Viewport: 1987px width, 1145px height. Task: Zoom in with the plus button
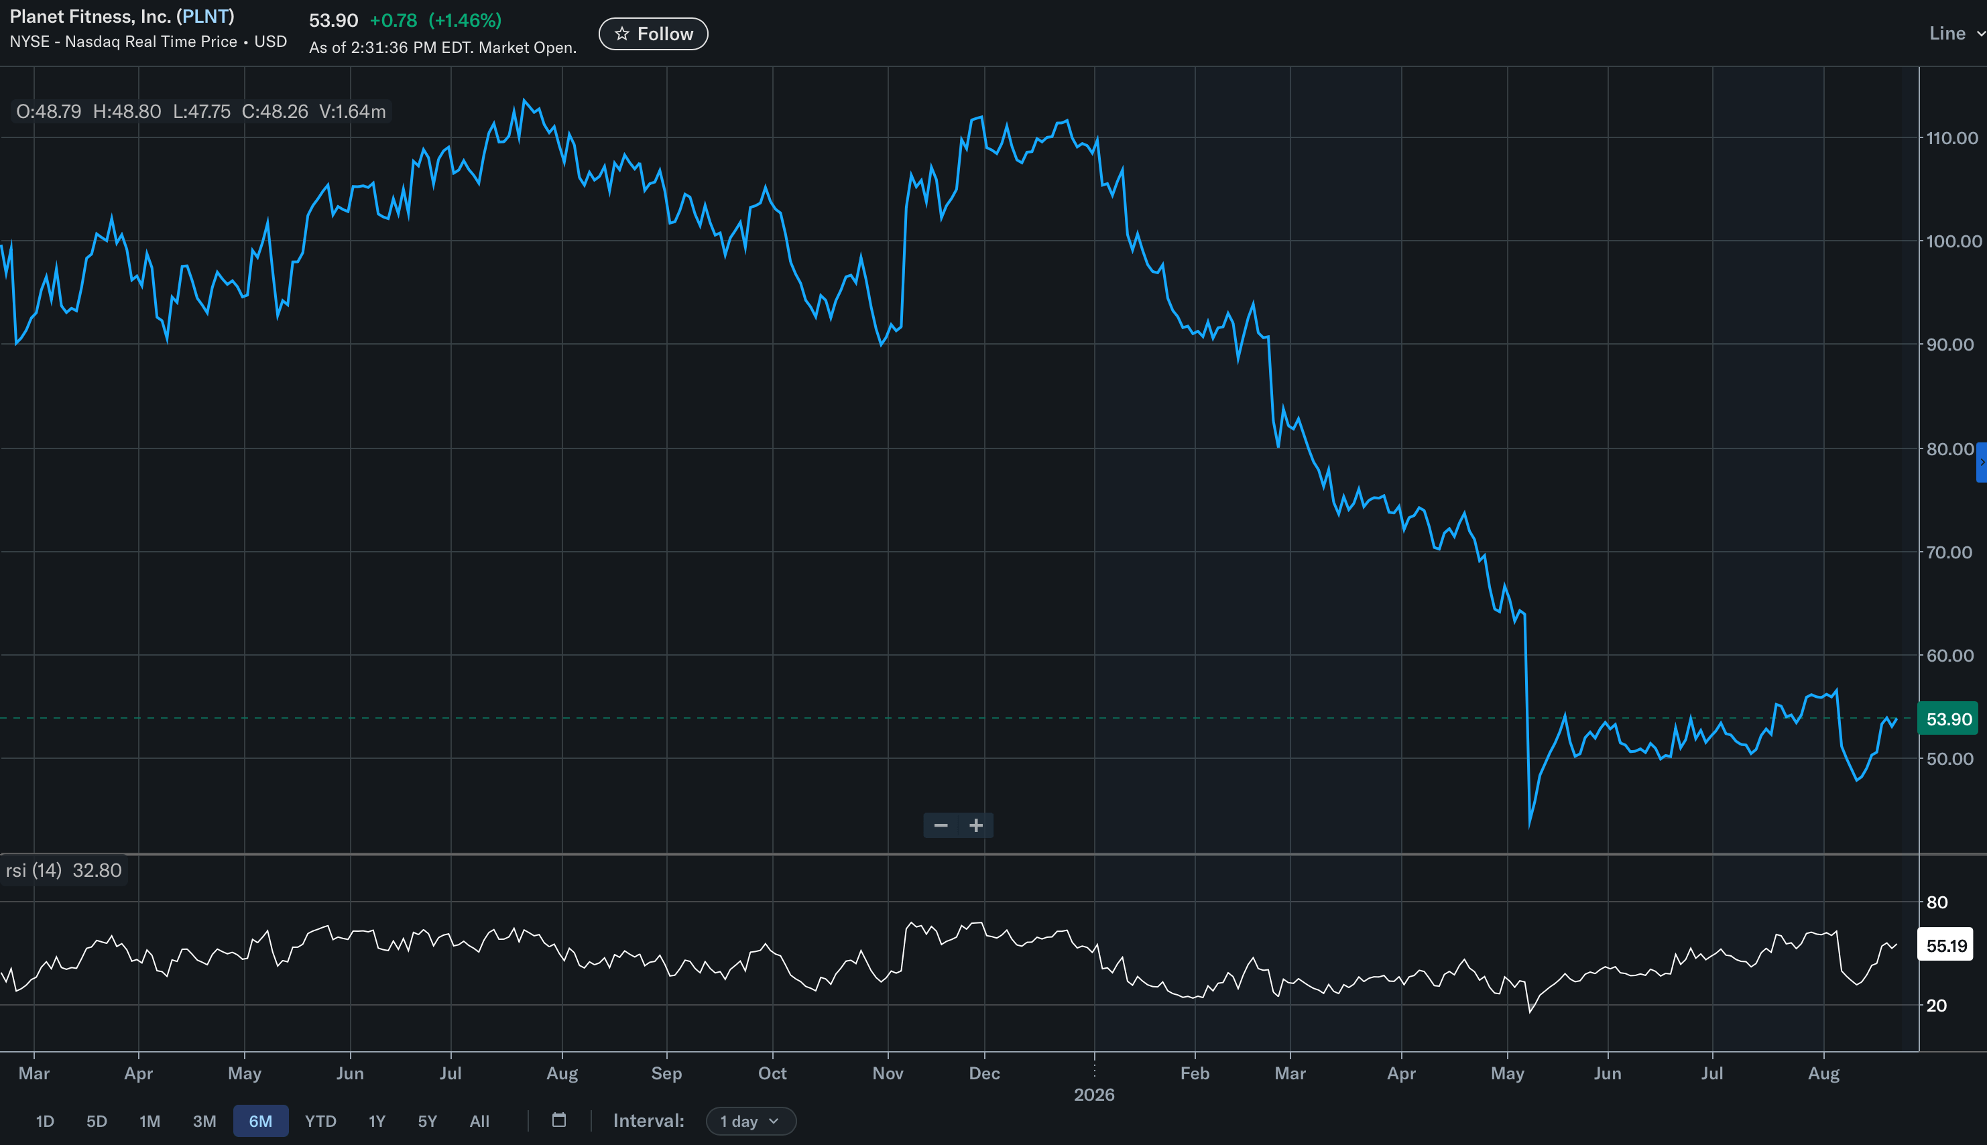[976, 825]
